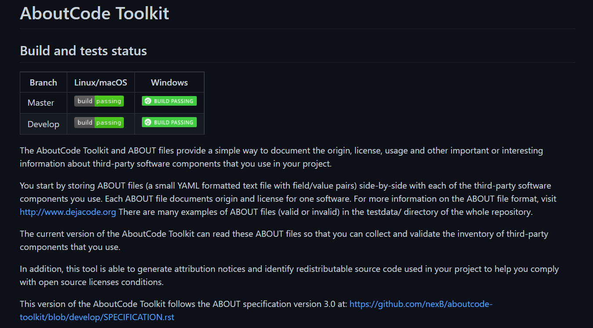Open the Master Linux/macOS build passing badge
The width and height of the screenshot is (593, 328).
[x=99, y=101]
